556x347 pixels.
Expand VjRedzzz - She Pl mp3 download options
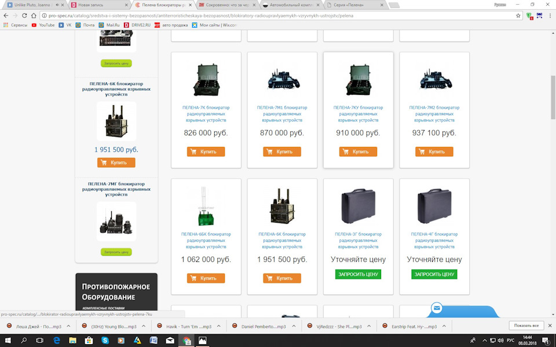(369, 326)
